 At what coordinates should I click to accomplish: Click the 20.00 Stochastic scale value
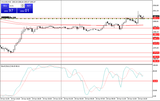155,90
